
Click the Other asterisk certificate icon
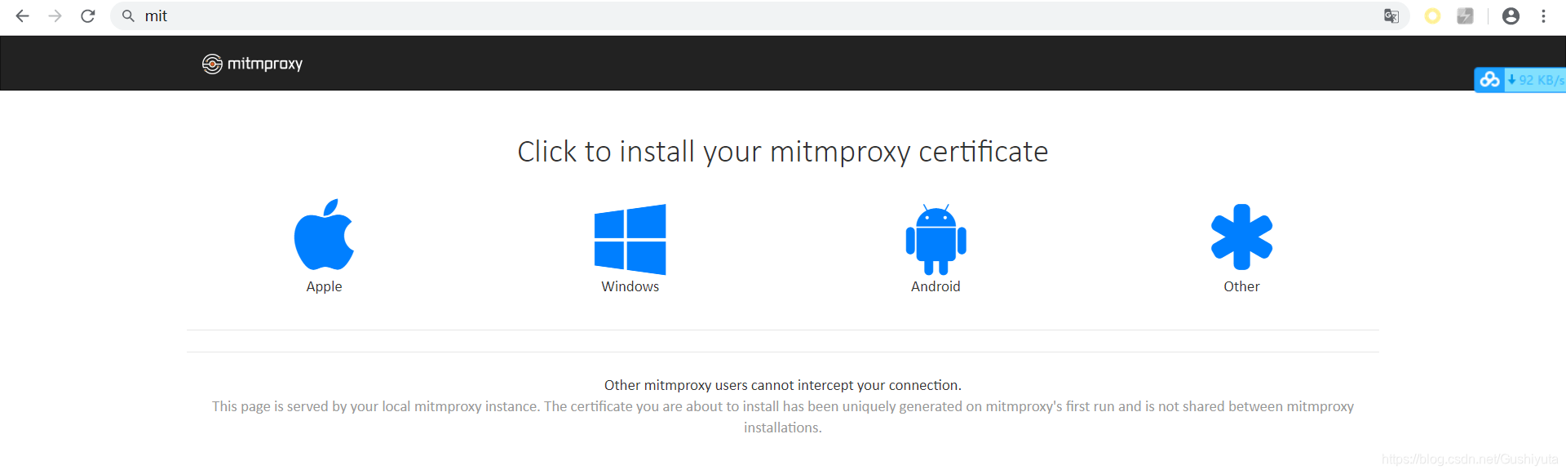click(x=1241, y=237)
